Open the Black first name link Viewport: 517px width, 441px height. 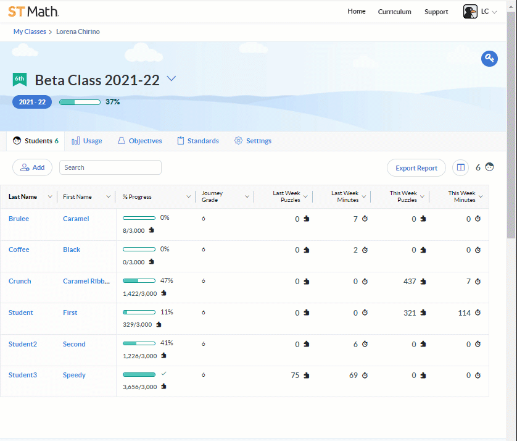pos(72,250)
